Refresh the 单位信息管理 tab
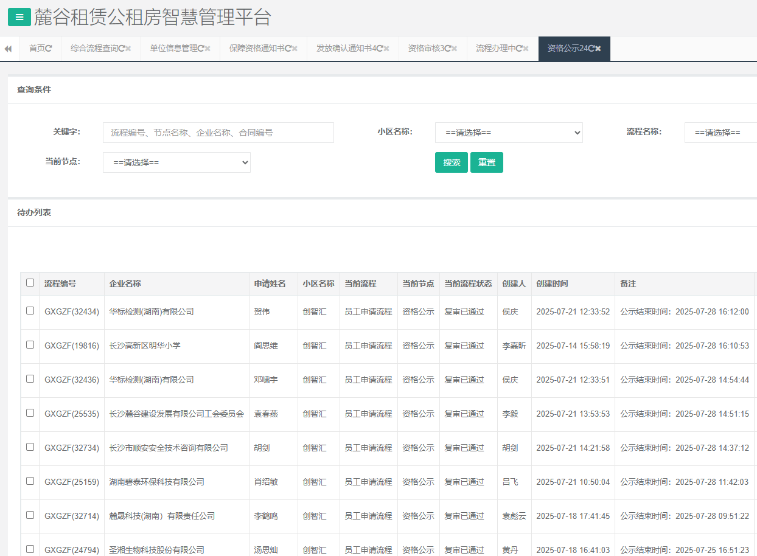The image size is (757, 556). pyautogui.click(x=201, y=49)
